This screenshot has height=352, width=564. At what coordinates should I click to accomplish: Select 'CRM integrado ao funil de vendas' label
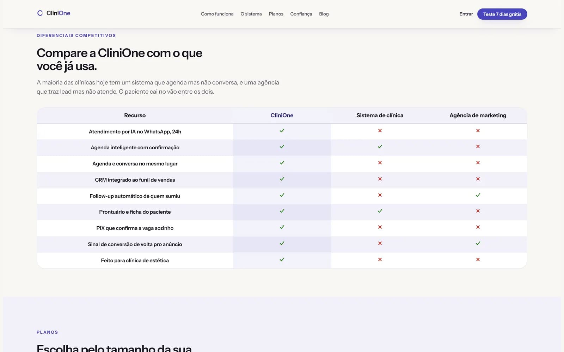tap(135, 180)
